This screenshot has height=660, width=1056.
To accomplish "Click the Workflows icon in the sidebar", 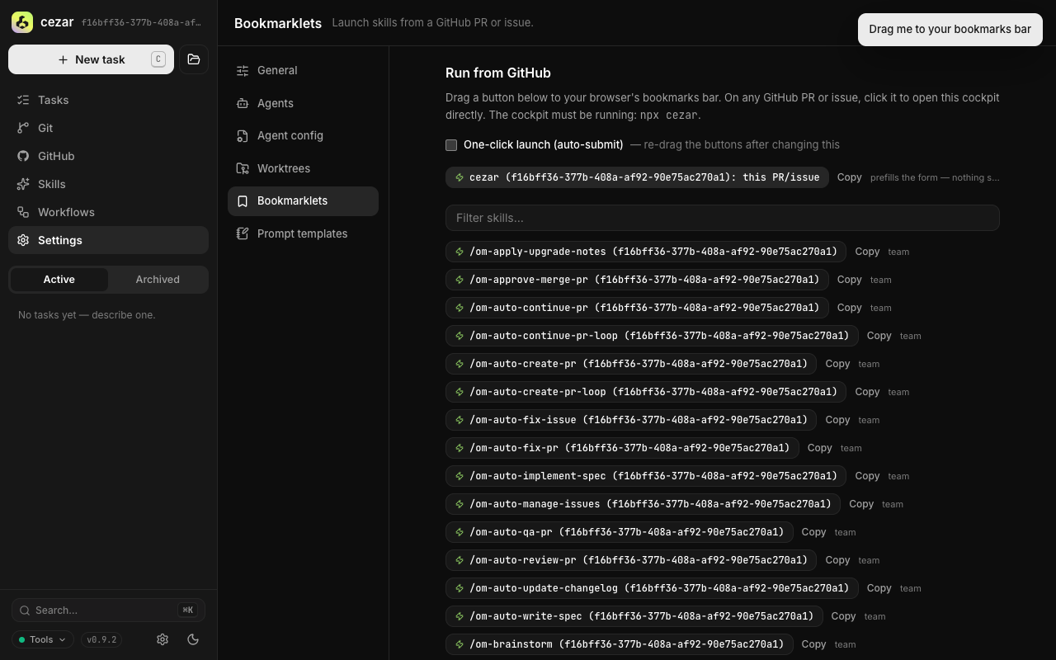I will [x=23, y=212].
